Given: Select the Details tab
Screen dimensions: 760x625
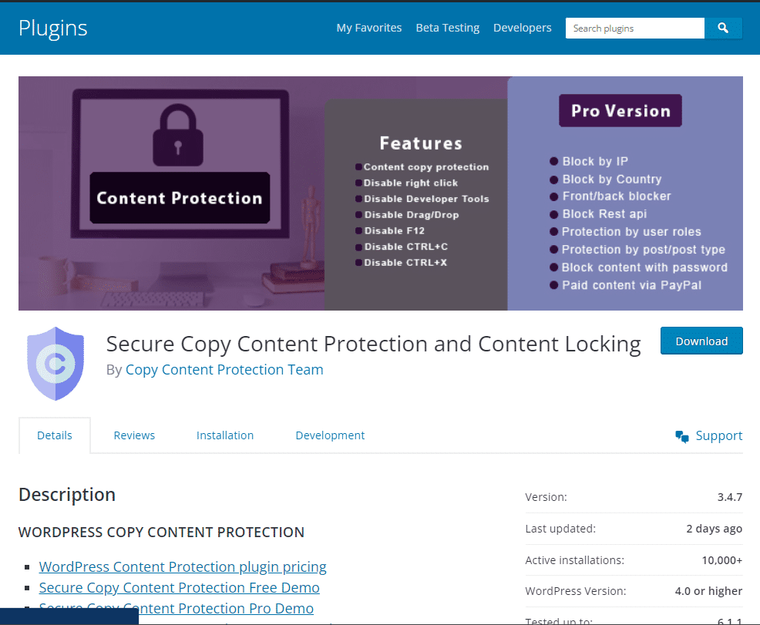Looking at the screenshot, I should click(54, 435).
